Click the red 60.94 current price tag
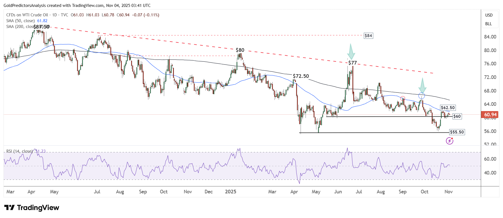Screen dimensions: 503x218 pyautogui.click(x=490, y=114)
